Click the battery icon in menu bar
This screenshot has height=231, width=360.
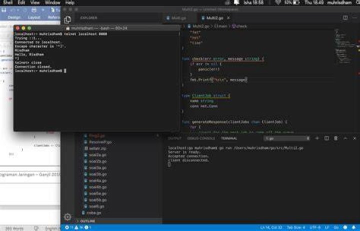tap(296, 3)
